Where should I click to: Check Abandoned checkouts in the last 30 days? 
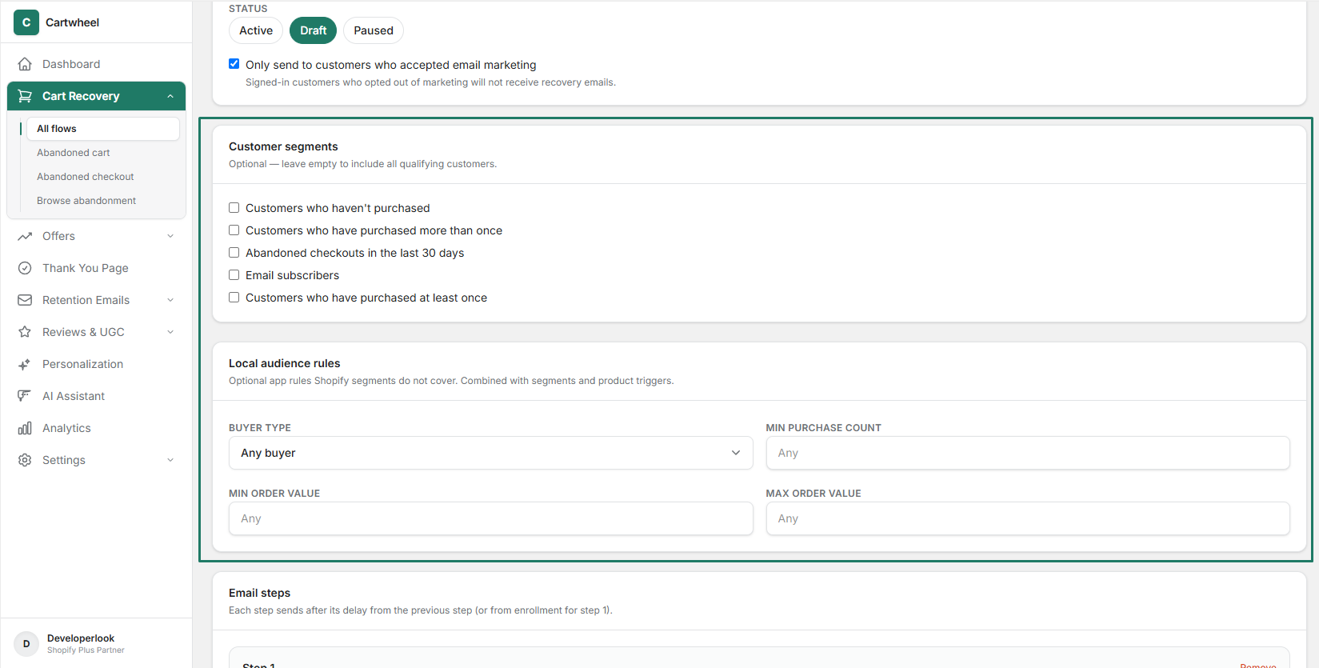point(234,253)
